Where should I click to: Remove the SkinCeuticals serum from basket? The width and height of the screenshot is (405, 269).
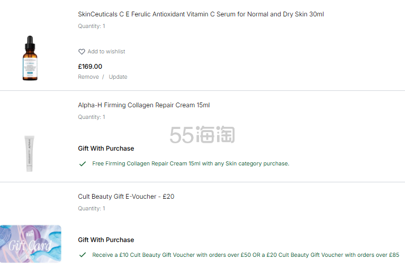click(88, 77)
